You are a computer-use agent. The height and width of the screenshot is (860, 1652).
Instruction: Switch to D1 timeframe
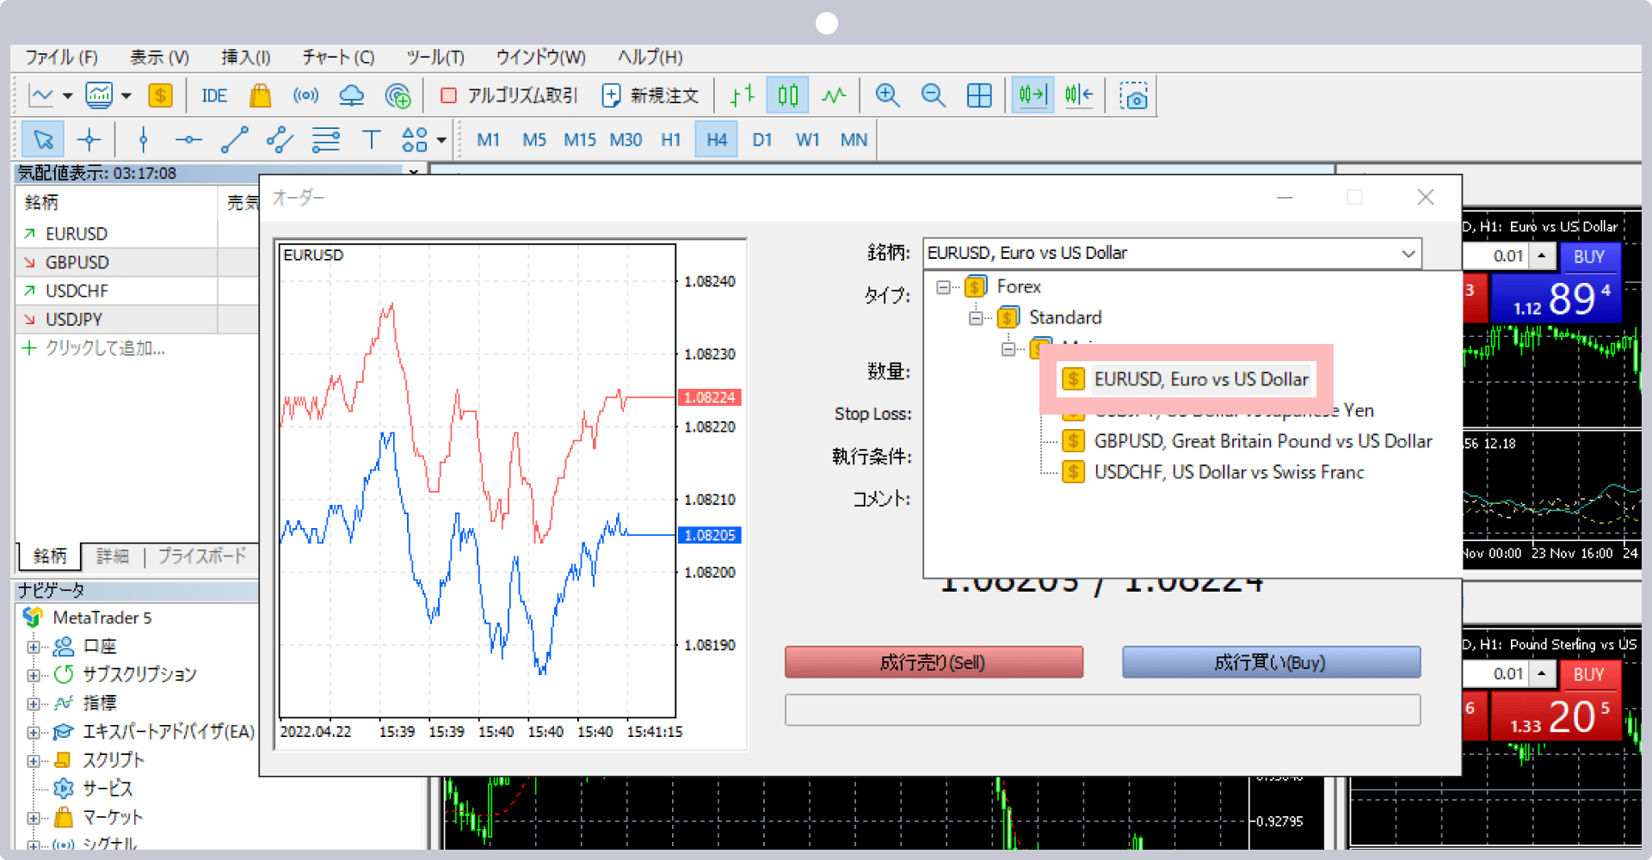point(762,139)
